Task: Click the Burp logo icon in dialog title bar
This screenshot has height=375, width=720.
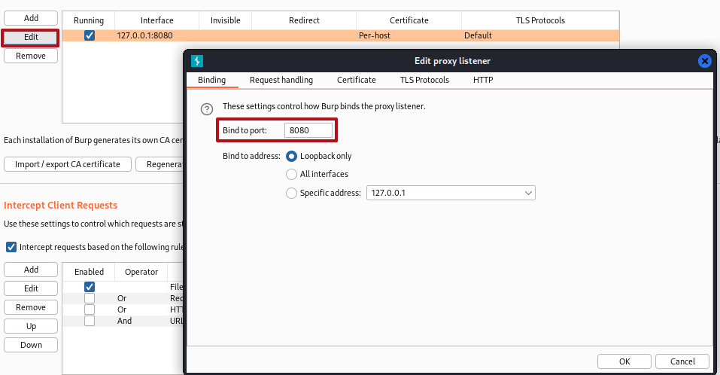Action: pyautogui.click(x=197, y=61)
